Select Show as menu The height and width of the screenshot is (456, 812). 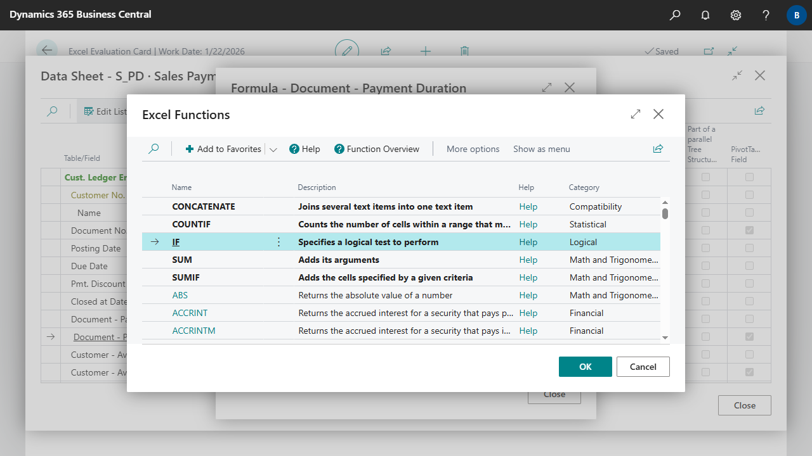pos(542,149)
